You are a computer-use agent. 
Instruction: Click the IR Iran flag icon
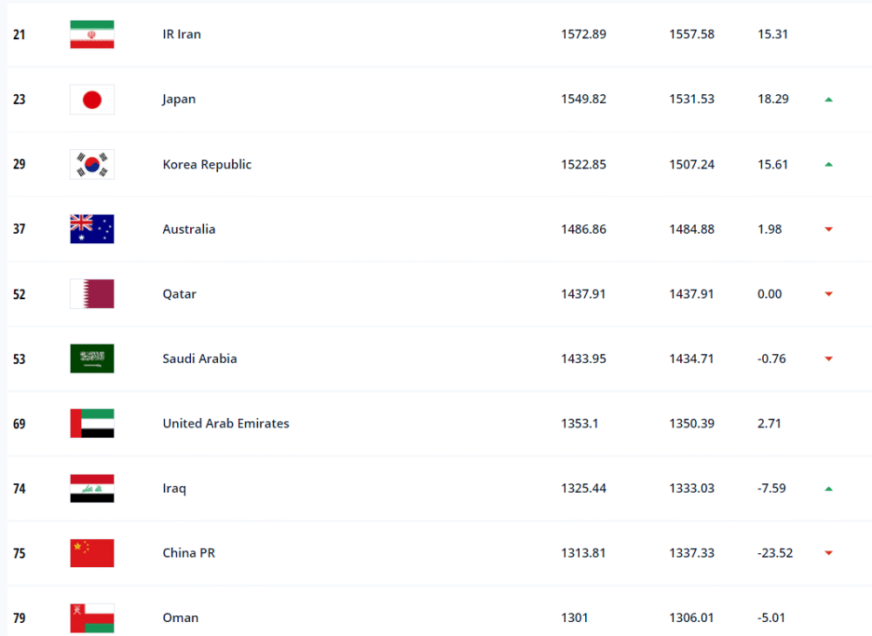click(x=92, y=35)
